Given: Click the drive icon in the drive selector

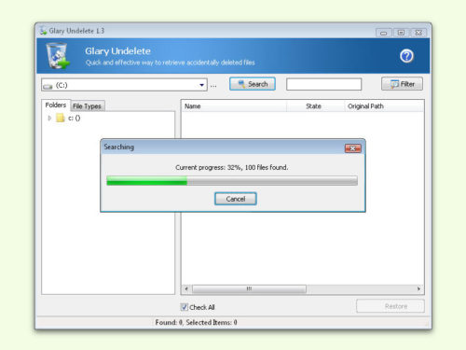Looking at the screenshot, I should click(48, 86).
